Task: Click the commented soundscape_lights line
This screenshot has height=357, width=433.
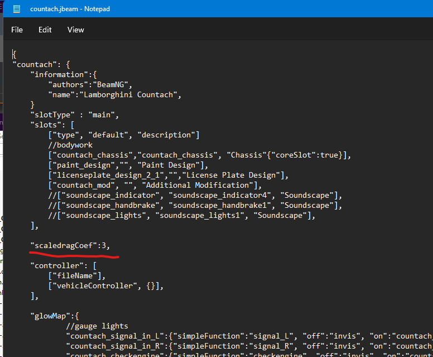Action: tap(182, 216)
